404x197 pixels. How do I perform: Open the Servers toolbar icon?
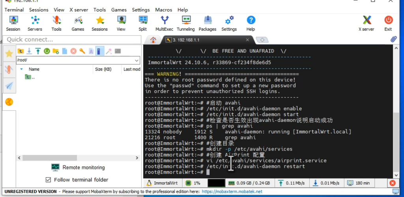tap(35, 23)
